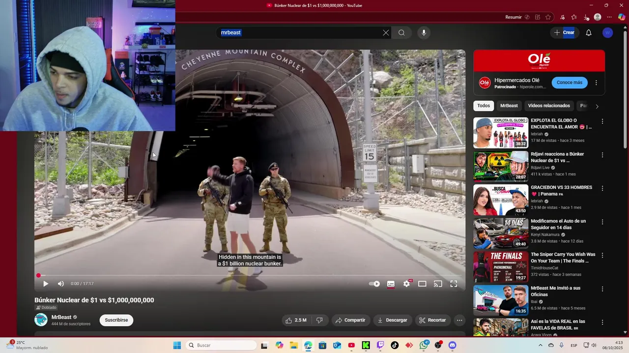Open options for GRACIEBON VS 33 HOMBRES video
Image resolution: width=629 pixels, height=353 pixels.
click(602, 188)
